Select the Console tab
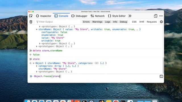182x102 pixels. [61, 16]
